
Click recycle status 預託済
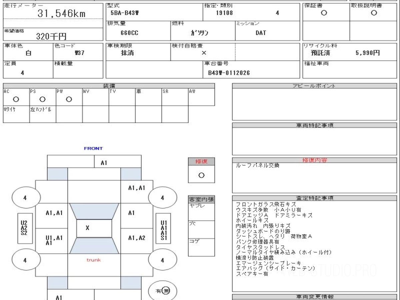[320, 53]
